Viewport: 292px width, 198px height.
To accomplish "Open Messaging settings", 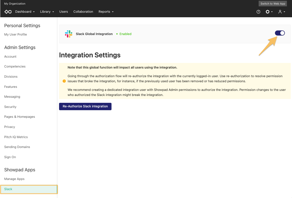I will [x=12, y=96].
